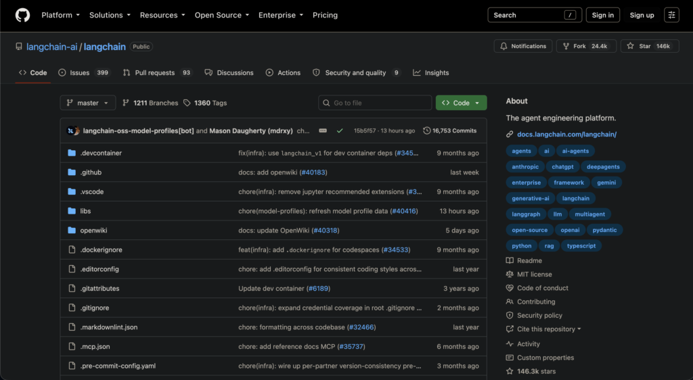Click the GitHub Octocat logo
The width and height of the screenshot is (693, 380).
pyautogui.click(x=22, y=15)
